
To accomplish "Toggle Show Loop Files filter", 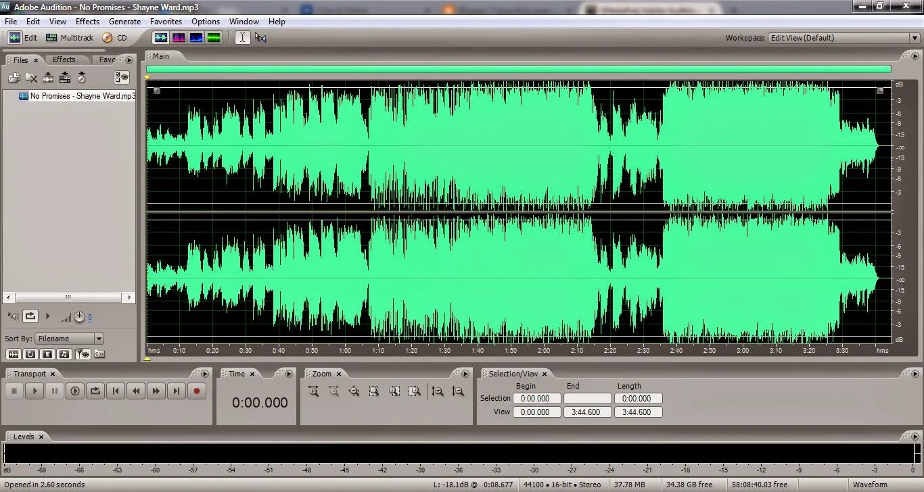I will [30, 354].
